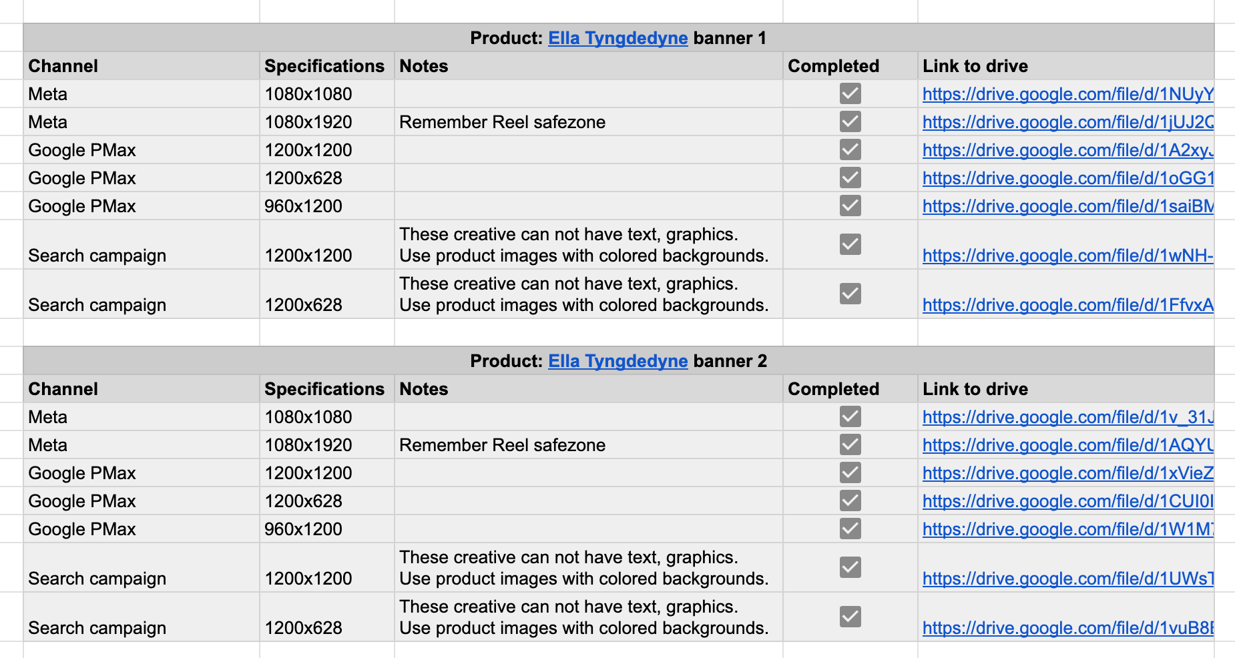The image size is (1235, 658).
Task: Click the Notes header in banner 1 table
Action: point(589,66)
